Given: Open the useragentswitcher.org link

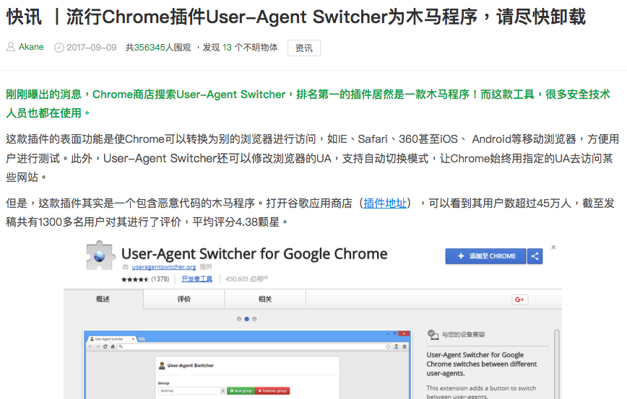Looking at the screenshot, I should tap(164, 267).
